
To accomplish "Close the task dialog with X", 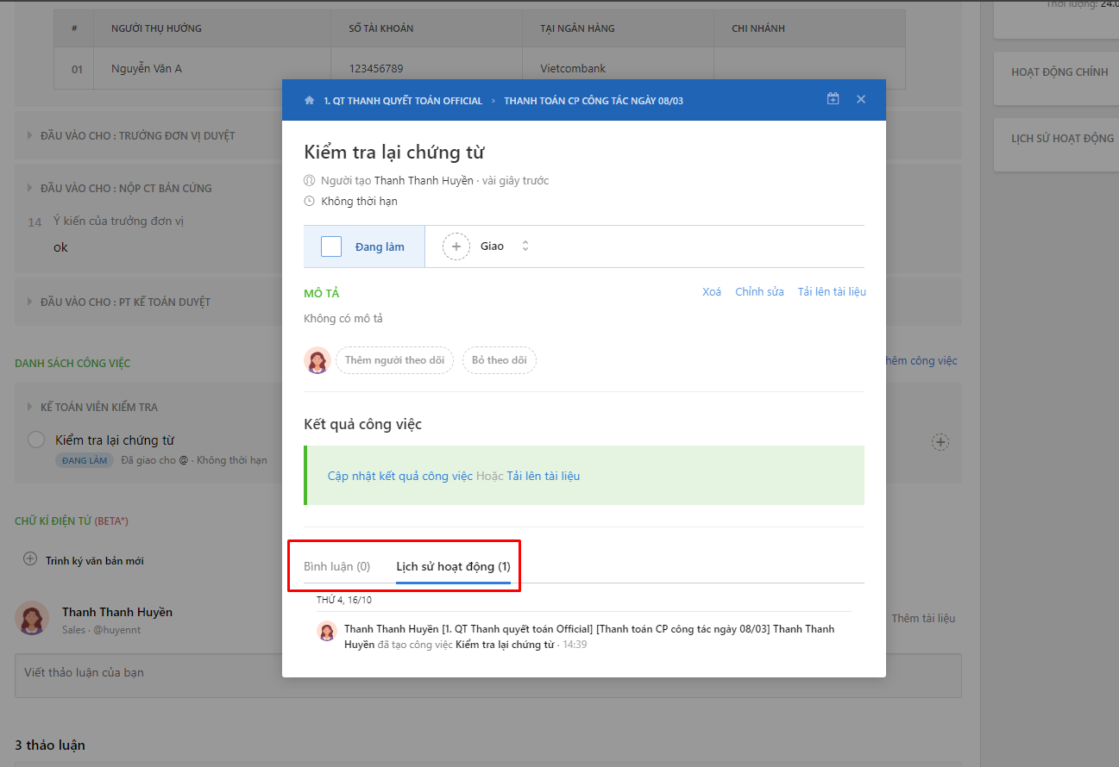I will (x=861, y=99).
